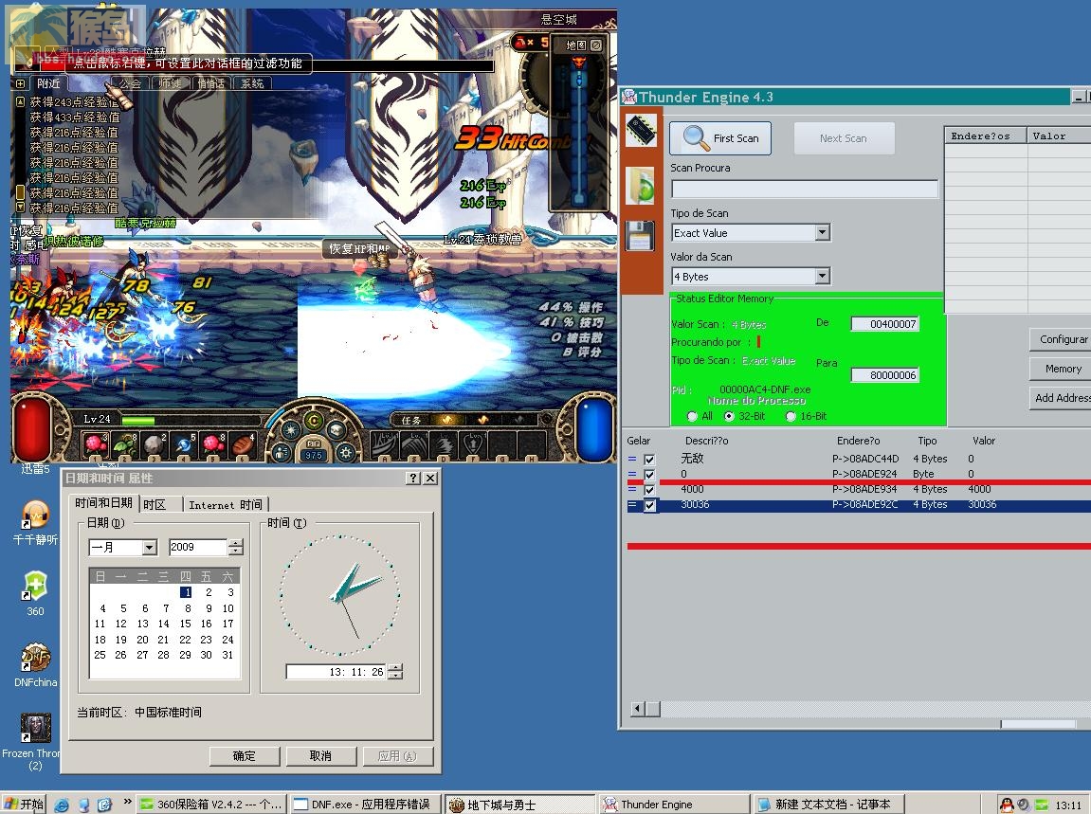Click the Thunder Engine process chip icon
The width and height of the screenshot is (1091, 814).
click(x=641, y=130)
